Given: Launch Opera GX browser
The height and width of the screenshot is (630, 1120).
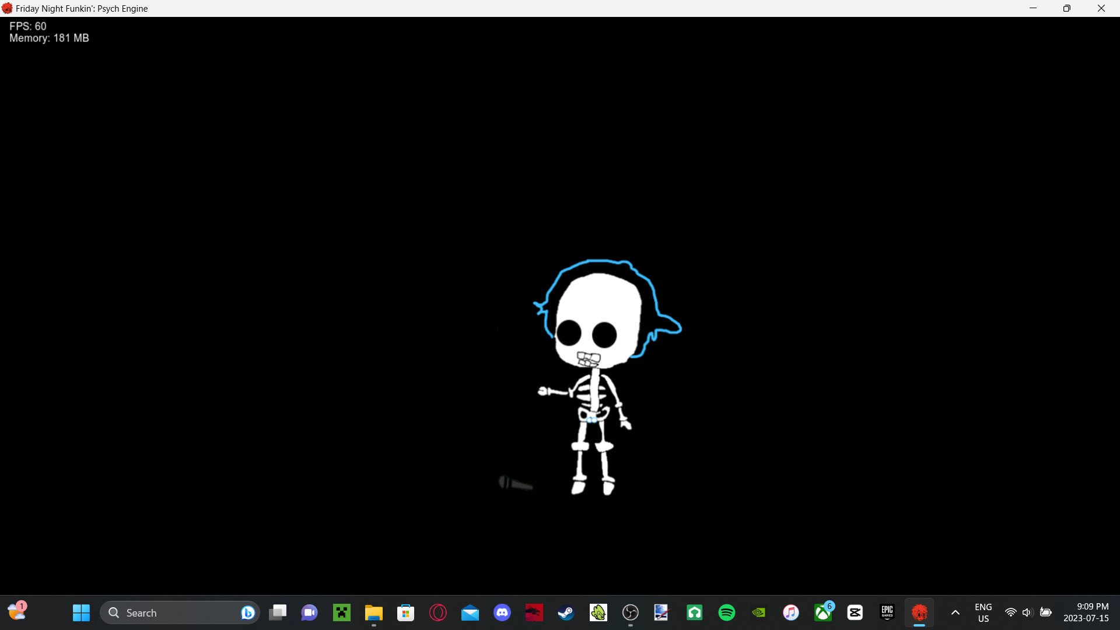Looking at the screenshot, I should 438,612.
